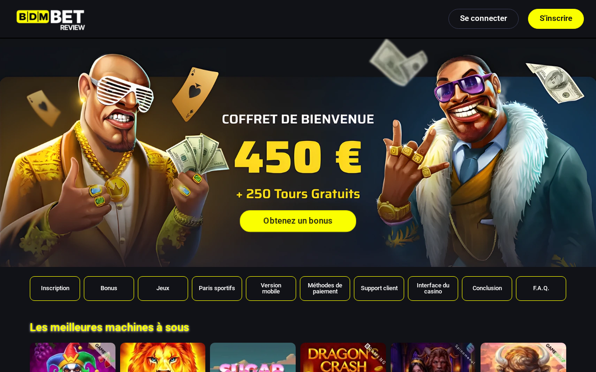Select Version mobile tab
596x372 pixels.
(271, 288)
